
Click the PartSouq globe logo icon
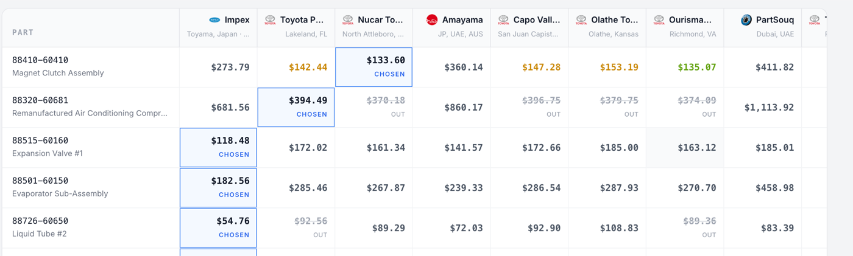(x=746, y=20)
